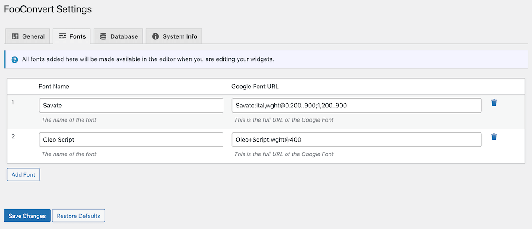Image resolution: width=532 pixels, height=229 pixels.
Task: Open the Database tab
Action: coord(118,36)
